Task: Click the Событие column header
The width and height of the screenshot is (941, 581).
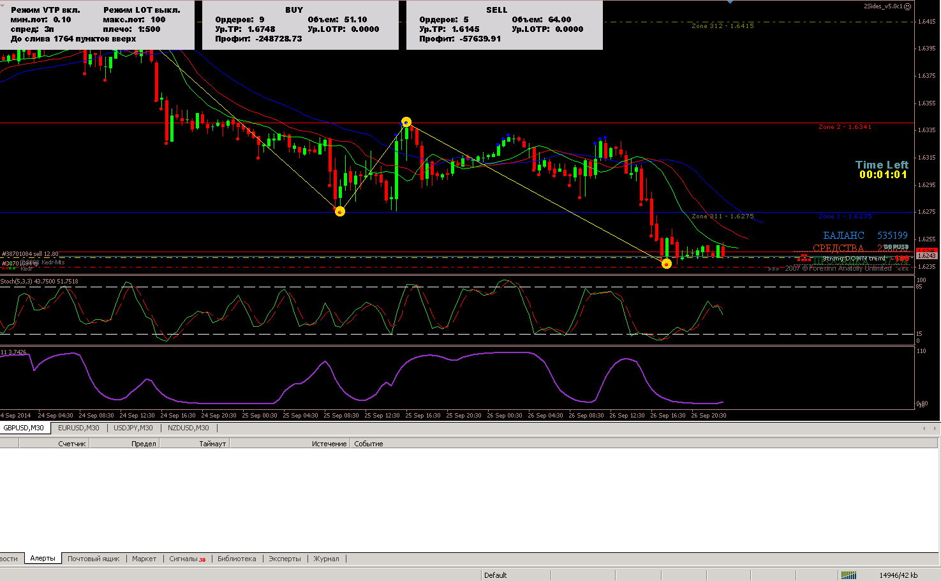Action: 369,444
